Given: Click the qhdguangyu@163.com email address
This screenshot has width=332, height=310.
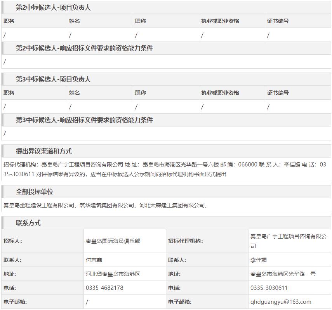Looking at the screenshot, I should coord(281,302).
